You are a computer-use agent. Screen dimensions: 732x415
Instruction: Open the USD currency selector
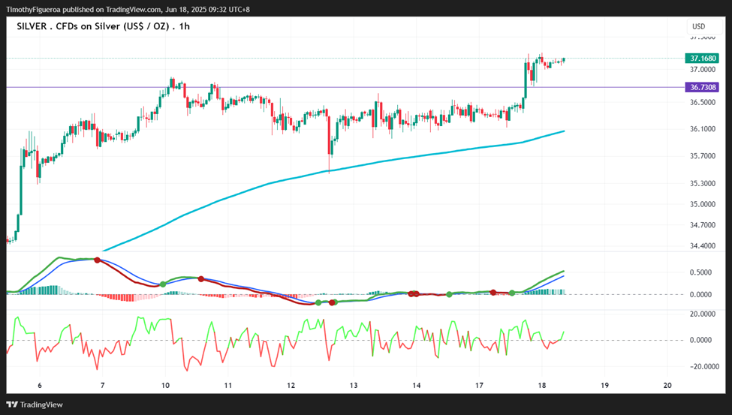pos(699,26)
